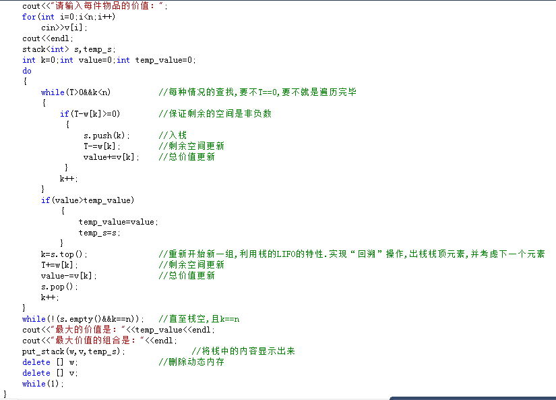Click the s.pop(); statement
The height and width of the screenshot is (400, 556).
click(x=59, y=287)
